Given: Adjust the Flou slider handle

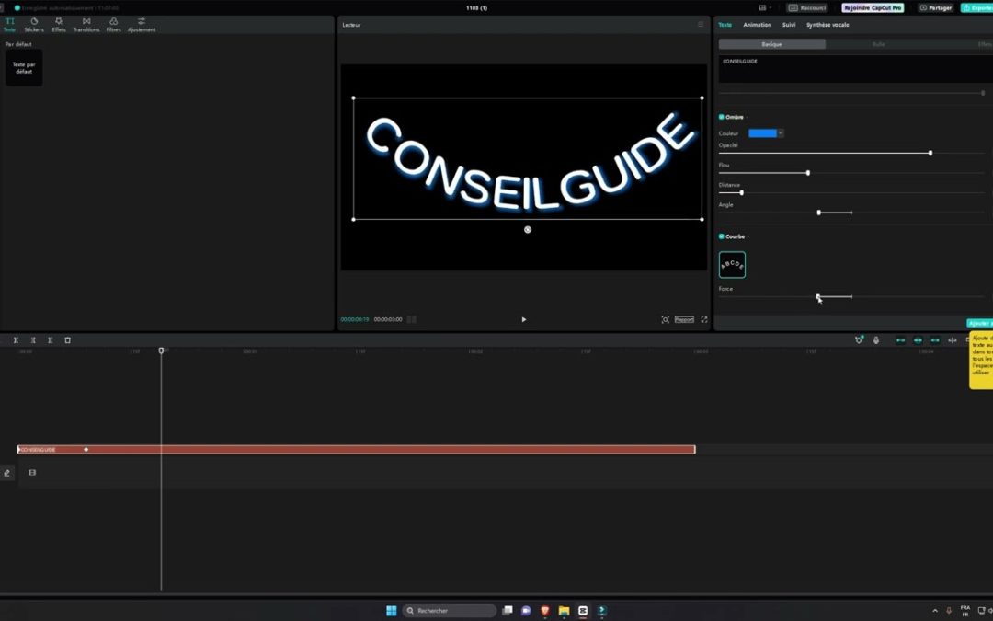Looking at the screenshot, I should 808,173.
